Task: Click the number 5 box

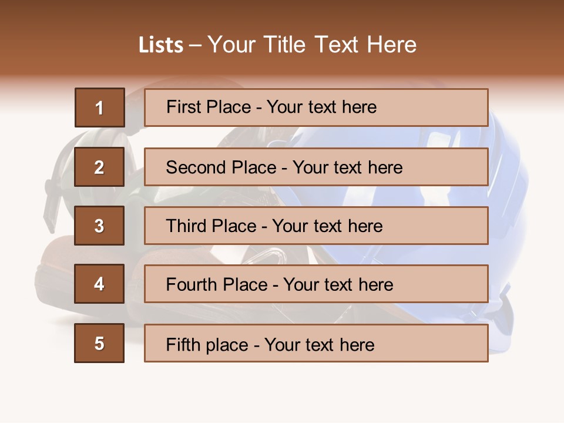Action: tap(99, 343)
